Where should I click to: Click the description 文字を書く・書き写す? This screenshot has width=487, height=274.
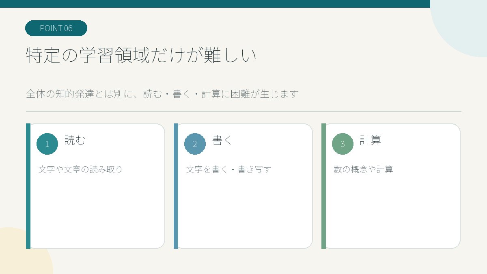click(x=228, y=169)
